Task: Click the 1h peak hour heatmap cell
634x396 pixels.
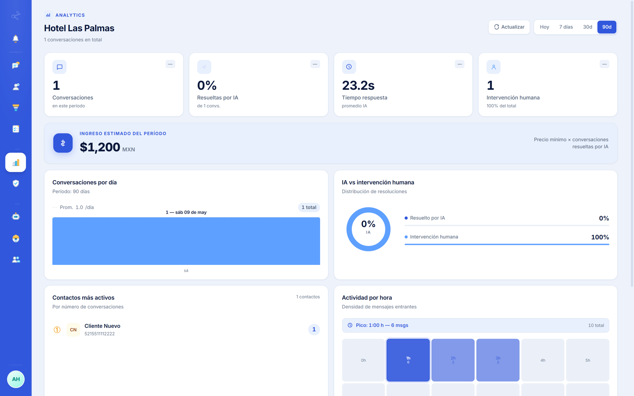Action: (408, 360)
